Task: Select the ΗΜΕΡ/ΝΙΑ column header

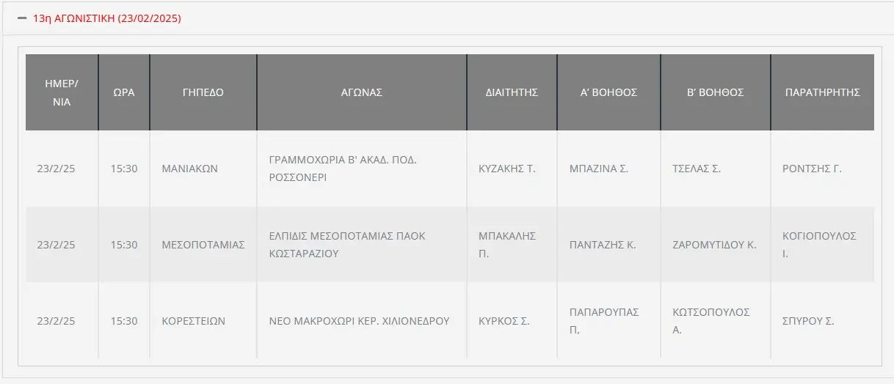Action: pos(62,92)
